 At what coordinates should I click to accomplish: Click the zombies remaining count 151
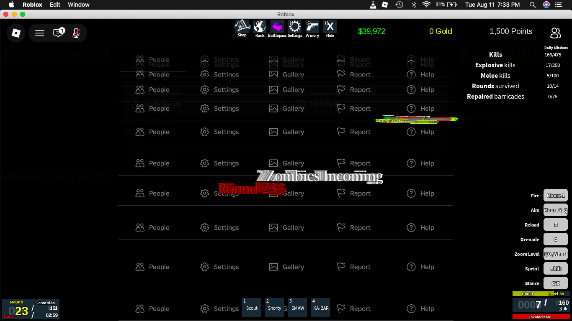54,308
